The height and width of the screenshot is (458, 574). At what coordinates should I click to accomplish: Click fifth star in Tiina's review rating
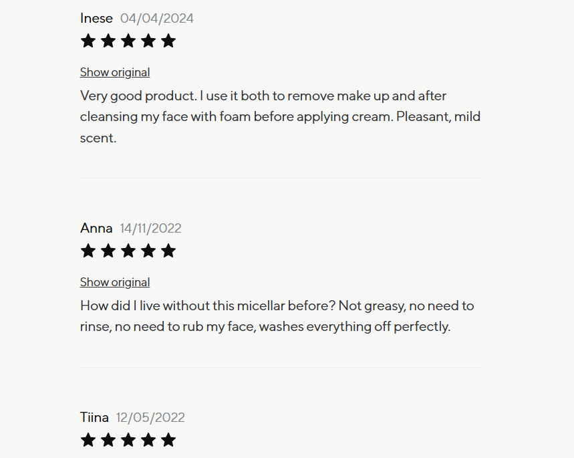168,440
